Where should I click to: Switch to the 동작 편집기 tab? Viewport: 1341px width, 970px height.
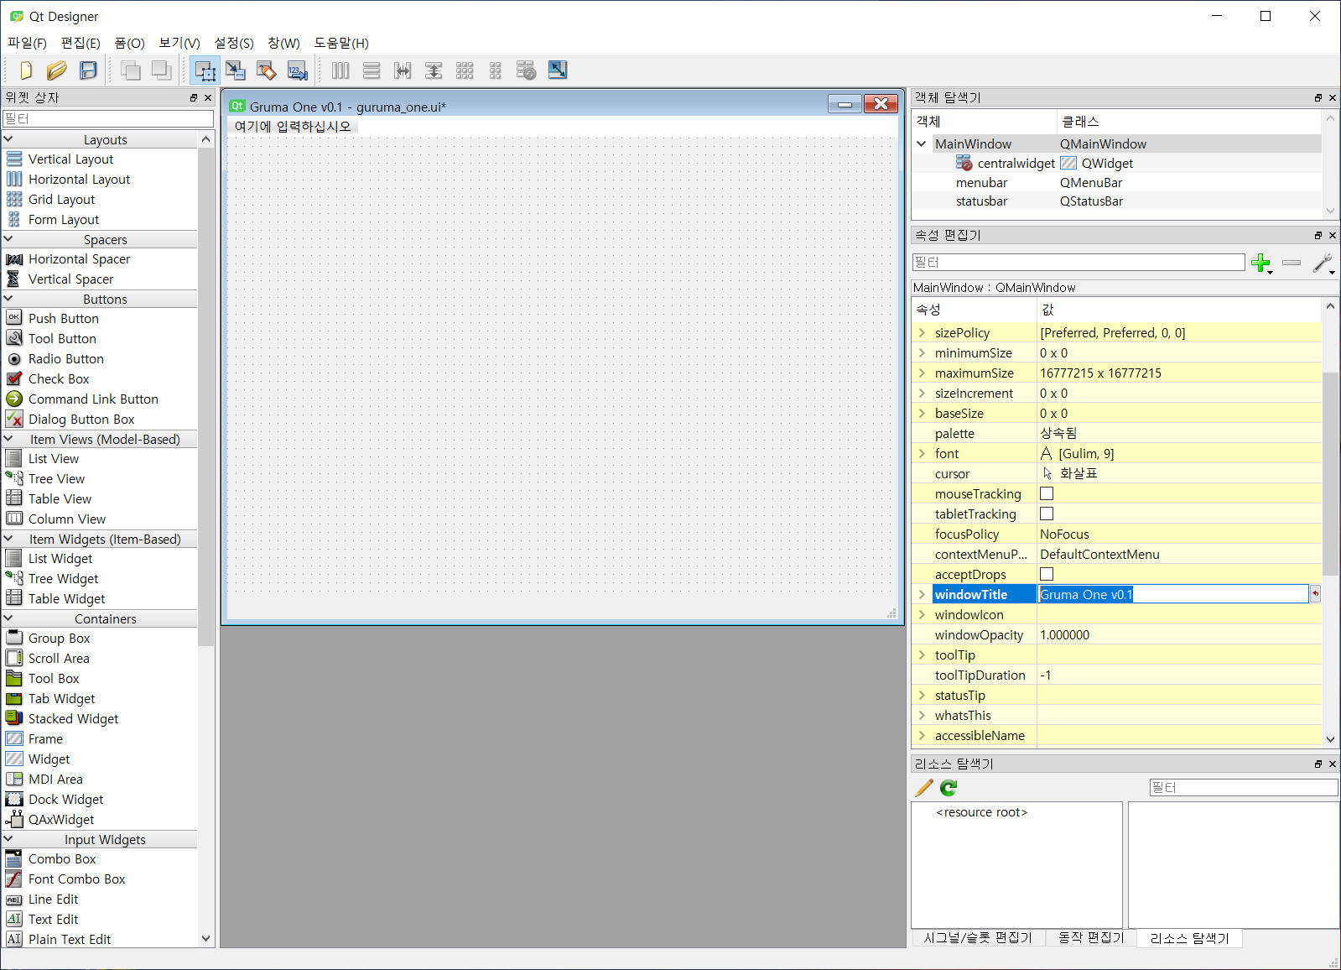tap(1091, 937)
